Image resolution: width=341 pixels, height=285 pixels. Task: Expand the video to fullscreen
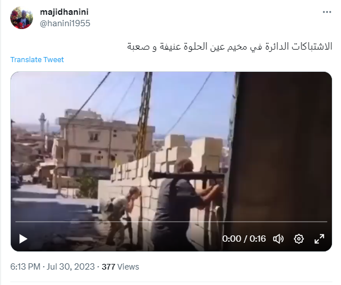319,239
